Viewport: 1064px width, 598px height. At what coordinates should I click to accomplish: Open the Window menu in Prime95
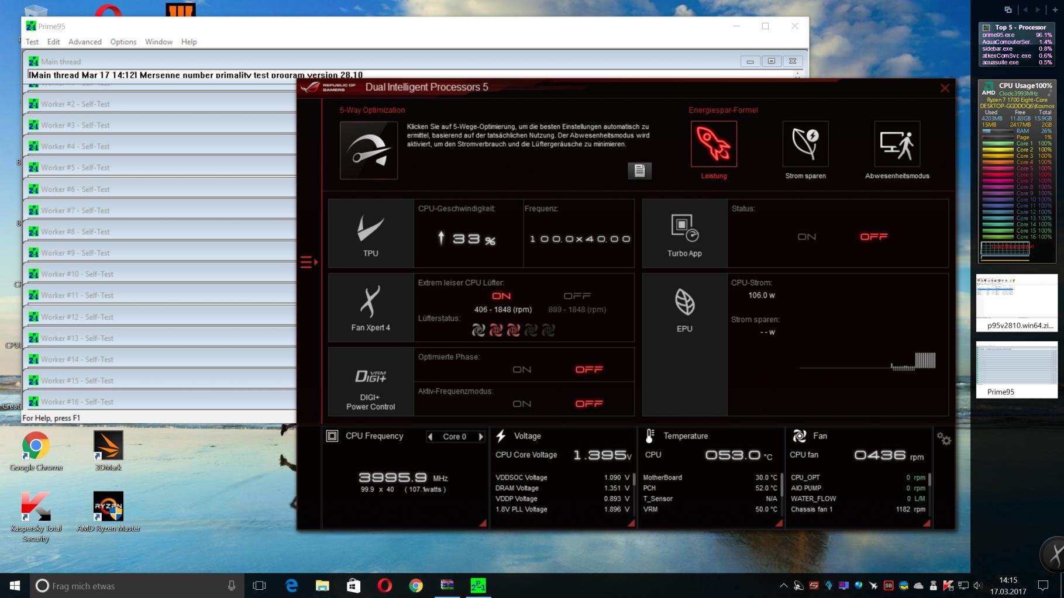tap(159, 42)
